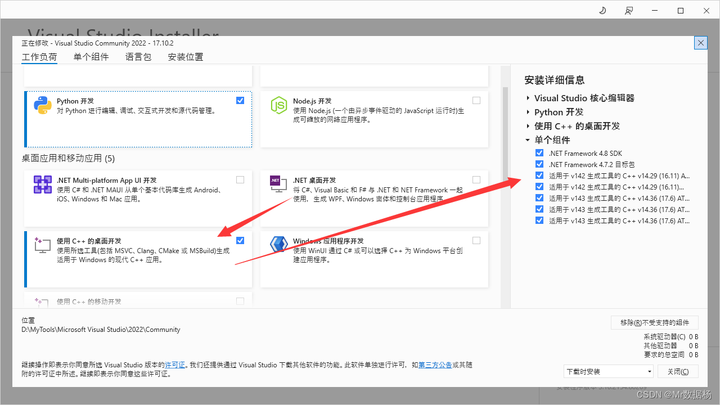Open the 下载时安装 dropdown
720x405 pixels.
[x=609, y=371]
